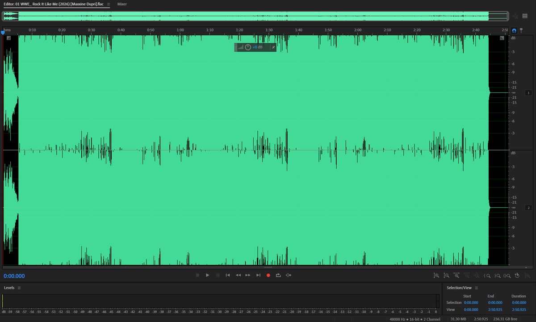Image resolution: width=536 pixels, height=322 pixels.
Task: Click Zoom Out Amplitude icon
Action: (x=446, y=276)
